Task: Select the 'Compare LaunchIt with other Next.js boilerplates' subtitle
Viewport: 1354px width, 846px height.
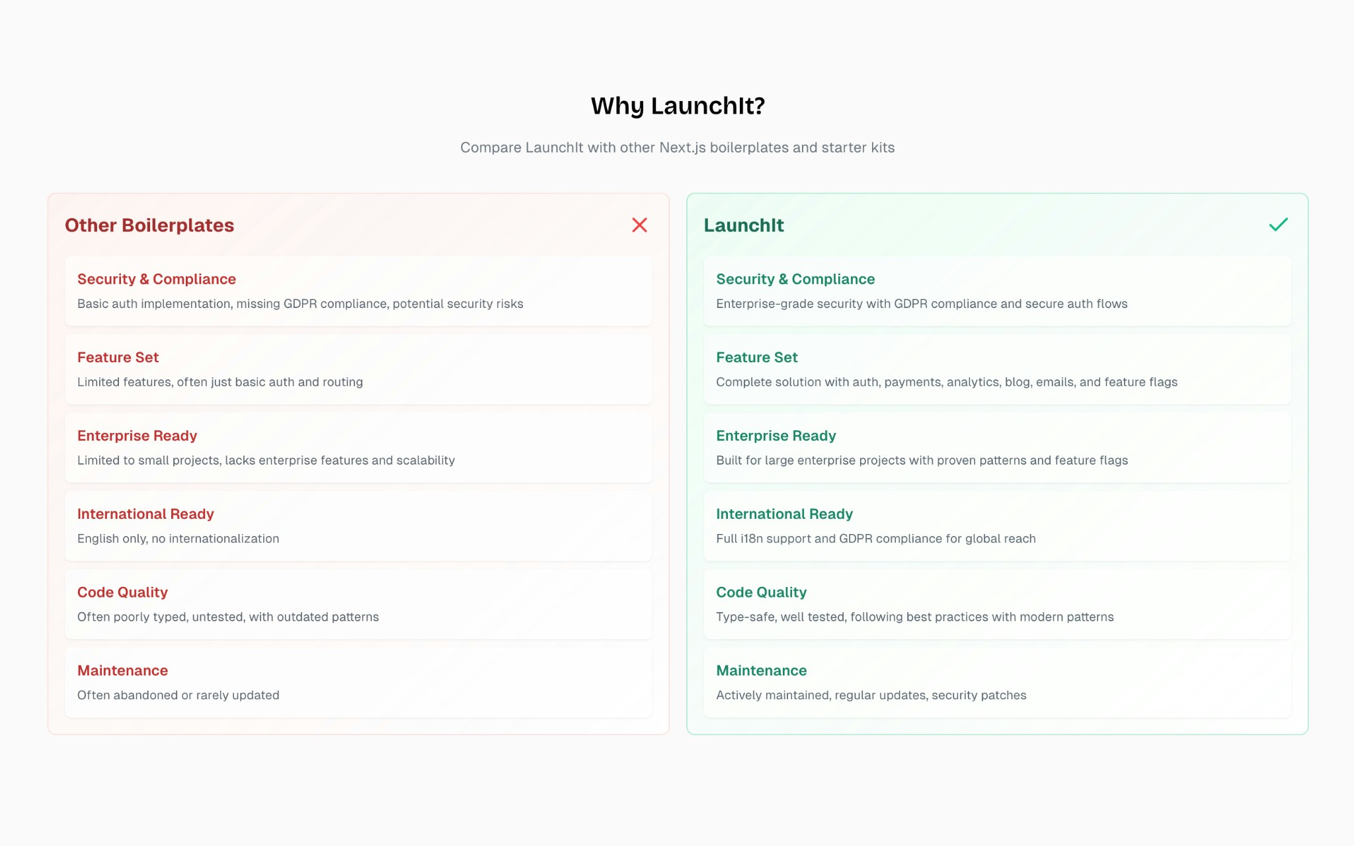Action: coord(677,147)
